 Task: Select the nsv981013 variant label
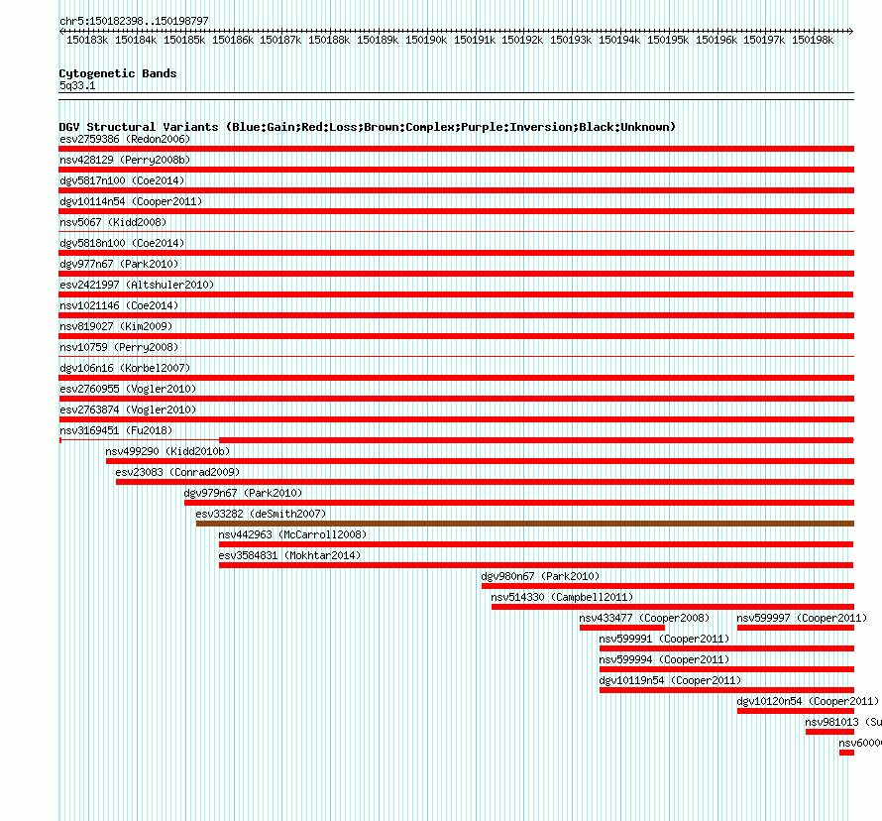pyautogui.click(x=843, y=722)
